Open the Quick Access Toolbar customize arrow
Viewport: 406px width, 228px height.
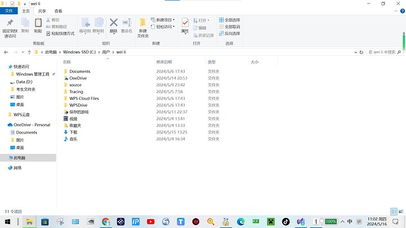(x=25, y=4)
